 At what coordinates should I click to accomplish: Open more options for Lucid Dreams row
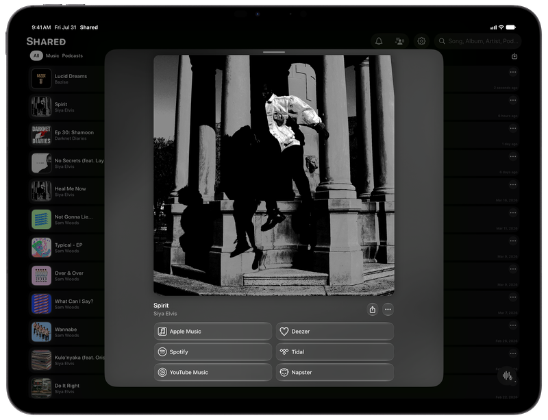[512, 73]
